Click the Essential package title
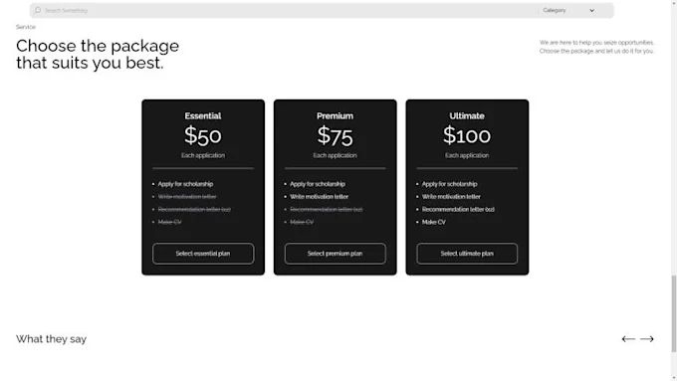 tap(203, 116)
